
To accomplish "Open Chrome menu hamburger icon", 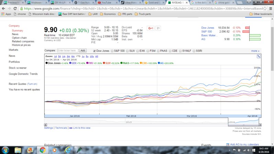I will coord(271,8).
